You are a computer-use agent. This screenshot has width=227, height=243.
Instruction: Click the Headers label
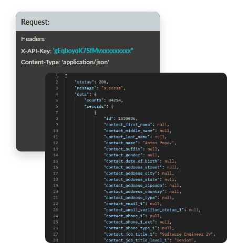(x=33, y=39)
